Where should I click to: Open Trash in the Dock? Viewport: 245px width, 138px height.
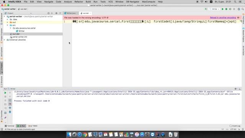(176, 135)
